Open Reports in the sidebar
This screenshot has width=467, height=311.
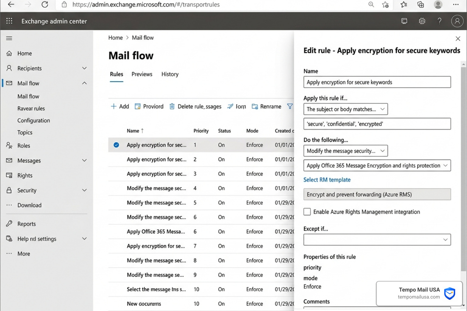click(x=26, y=224)
